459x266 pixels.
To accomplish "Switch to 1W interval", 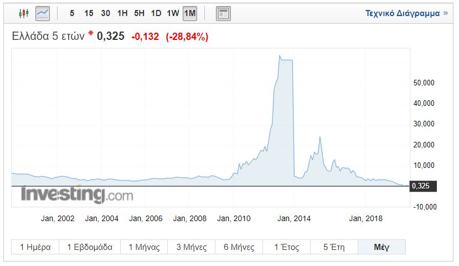I will pos(173,13).
